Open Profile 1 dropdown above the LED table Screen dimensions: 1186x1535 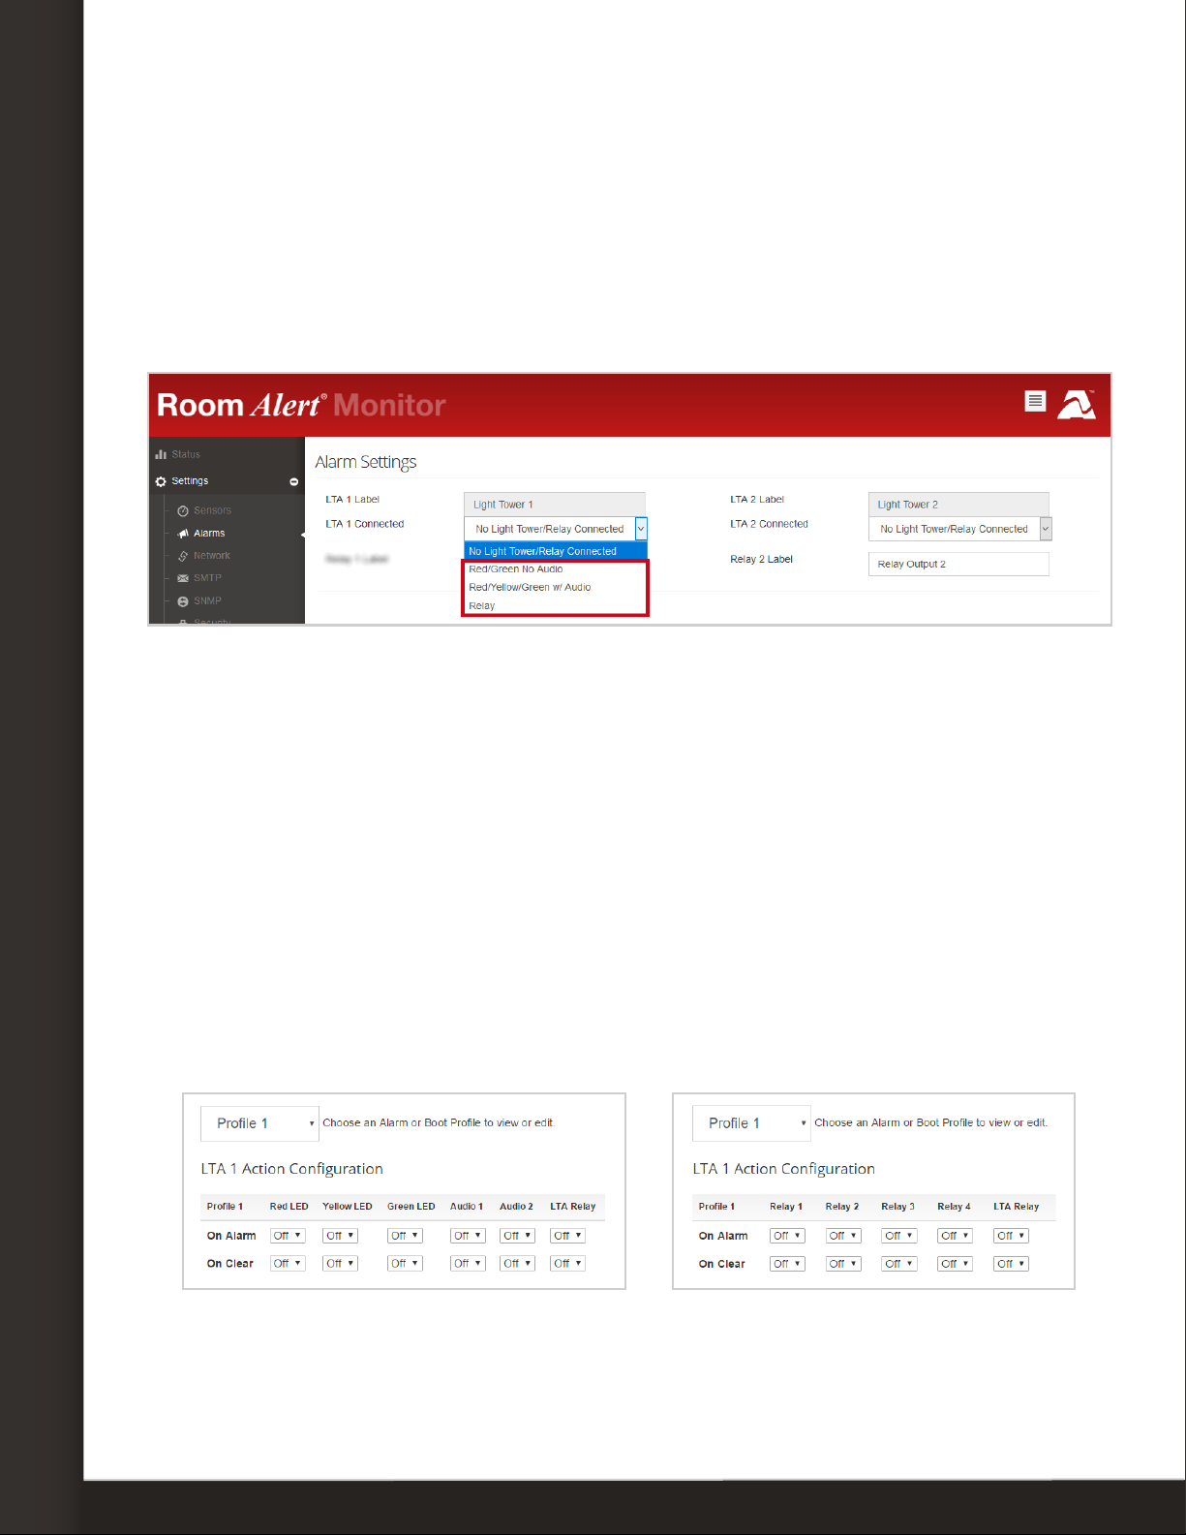(x=259, y=1123)
